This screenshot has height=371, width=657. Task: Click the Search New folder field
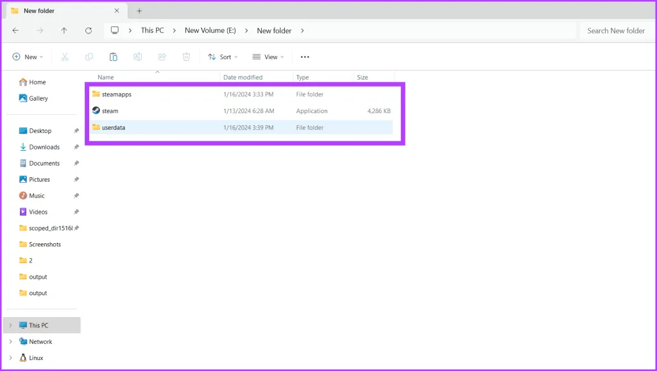(616, 30)
